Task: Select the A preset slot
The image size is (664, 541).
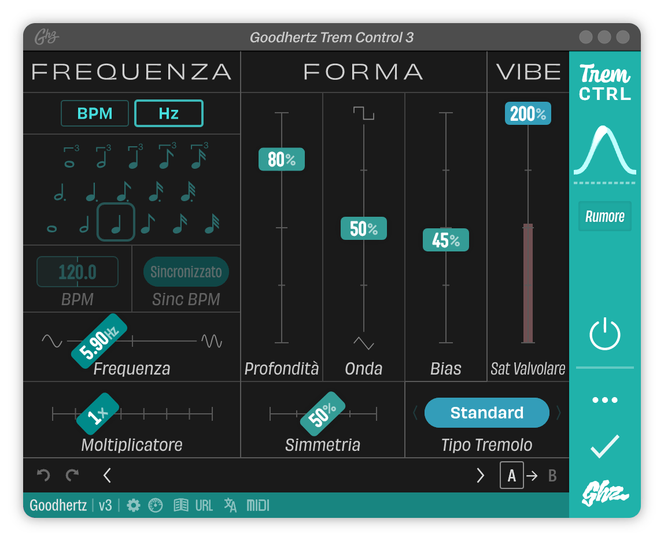Action: click(x=511, y=475)
